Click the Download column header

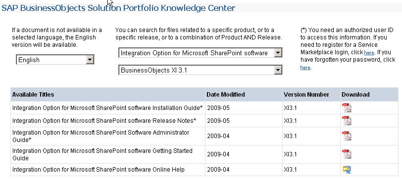(355, 95)
